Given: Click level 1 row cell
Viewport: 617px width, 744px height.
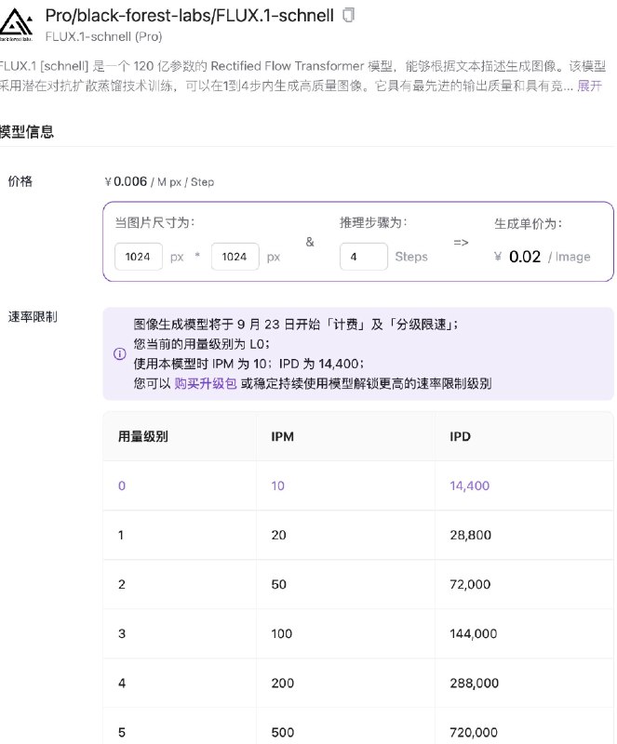Looking at the screenshot, I should click(x=121, y=536).
